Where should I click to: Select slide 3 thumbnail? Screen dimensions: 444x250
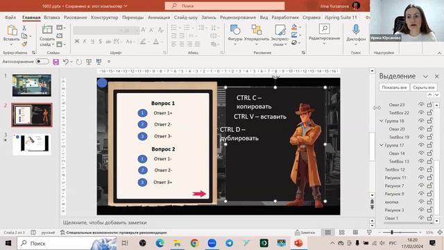tap(32, 144)
